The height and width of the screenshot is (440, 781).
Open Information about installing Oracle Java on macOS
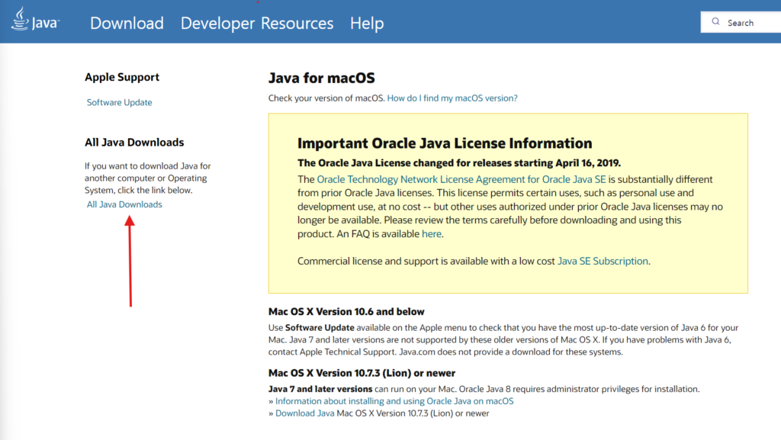(x=394, y=400)
